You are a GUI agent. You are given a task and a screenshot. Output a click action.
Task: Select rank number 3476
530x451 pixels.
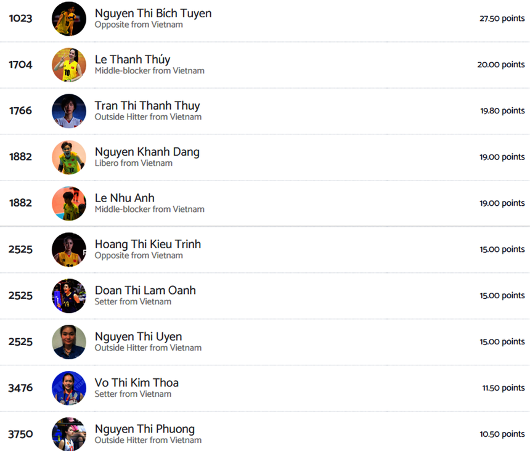pyautogui.click(x=20, y=388)
